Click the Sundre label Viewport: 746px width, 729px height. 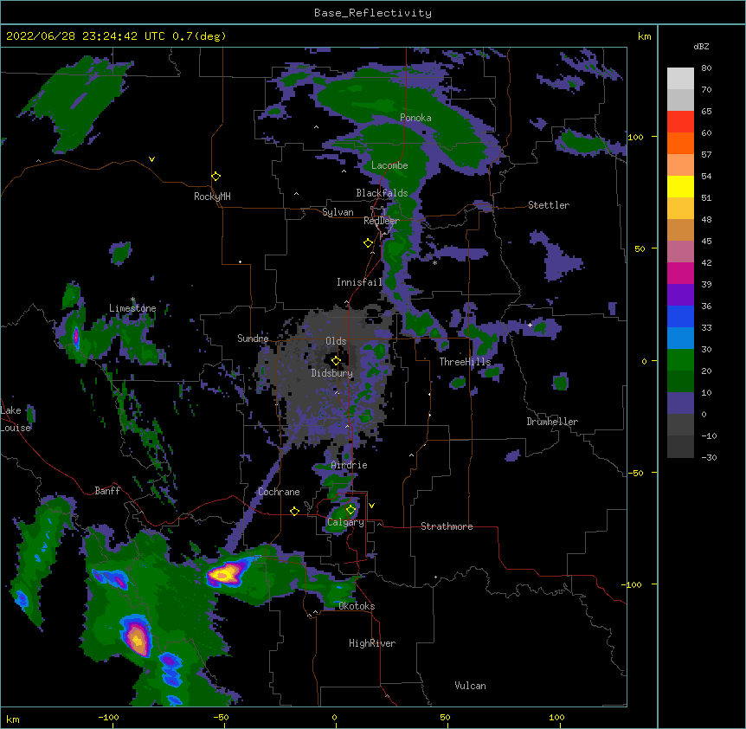point(253,339)
